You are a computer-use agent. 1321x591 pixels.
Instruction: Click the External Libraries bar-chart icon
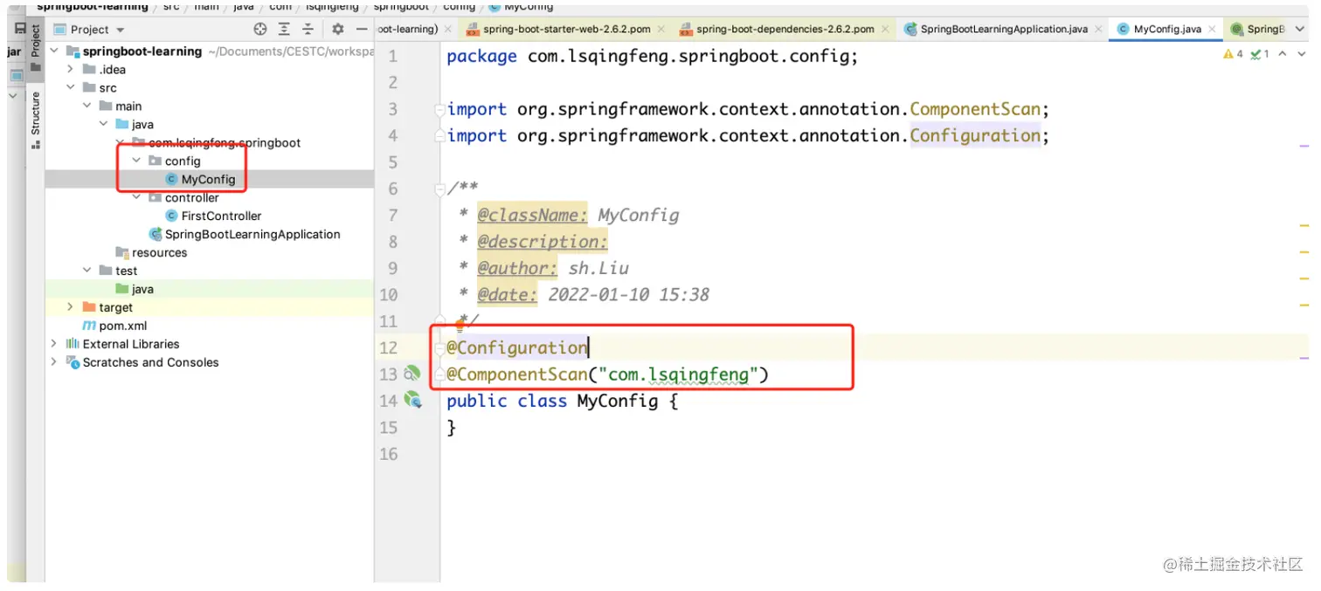[x=73, y=344]
